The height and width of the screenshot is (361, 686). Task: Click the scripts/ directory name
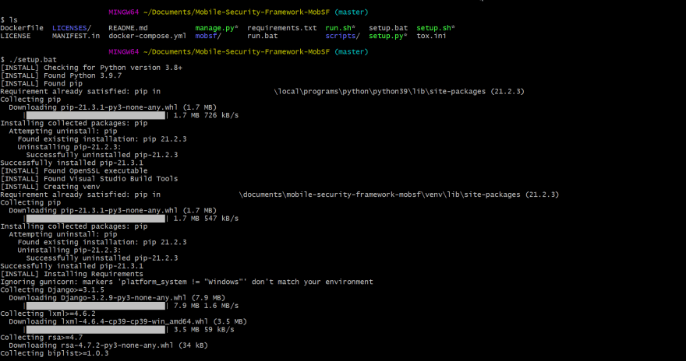(x=342, y=36)
